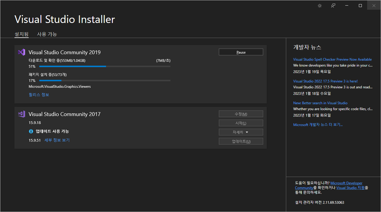Click the 2023년 1월 17일 화요일 date
The width and height of the screenshot is (381, 212).
point(312,115)
